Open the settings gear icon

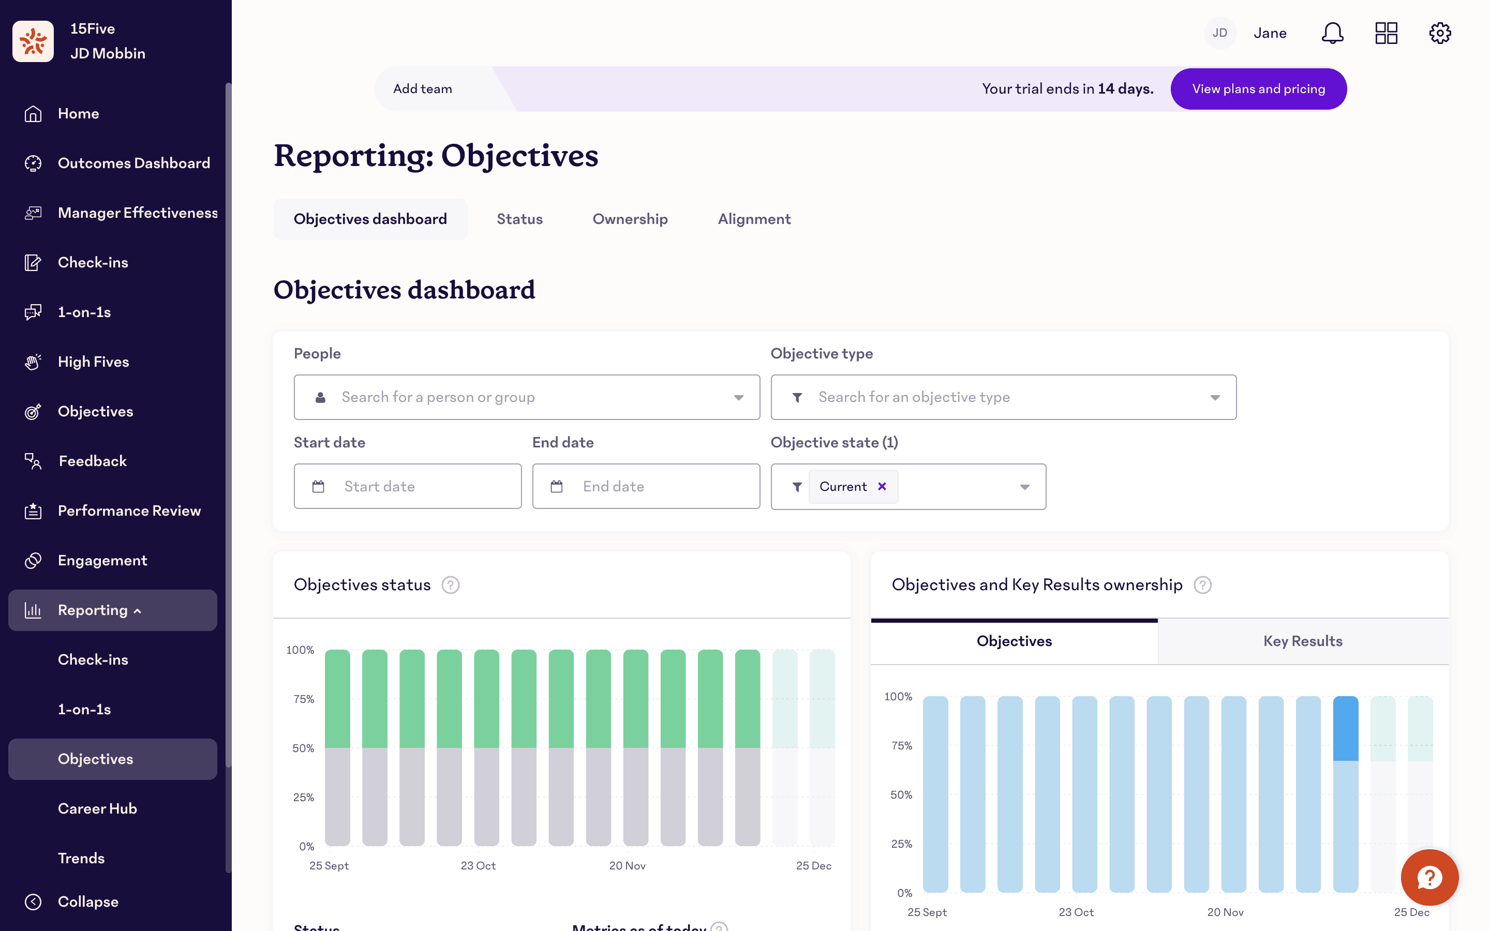[1439, 33]
